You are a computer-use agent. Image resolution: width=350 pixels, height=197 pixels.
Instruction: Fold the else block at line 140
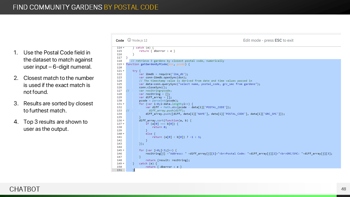tap(124, 134)
